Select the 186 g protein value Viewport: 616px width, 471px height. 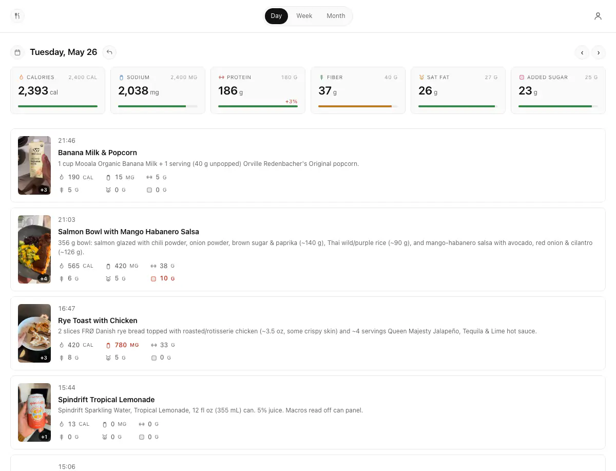pyautogui.click(x=230, y=91)
